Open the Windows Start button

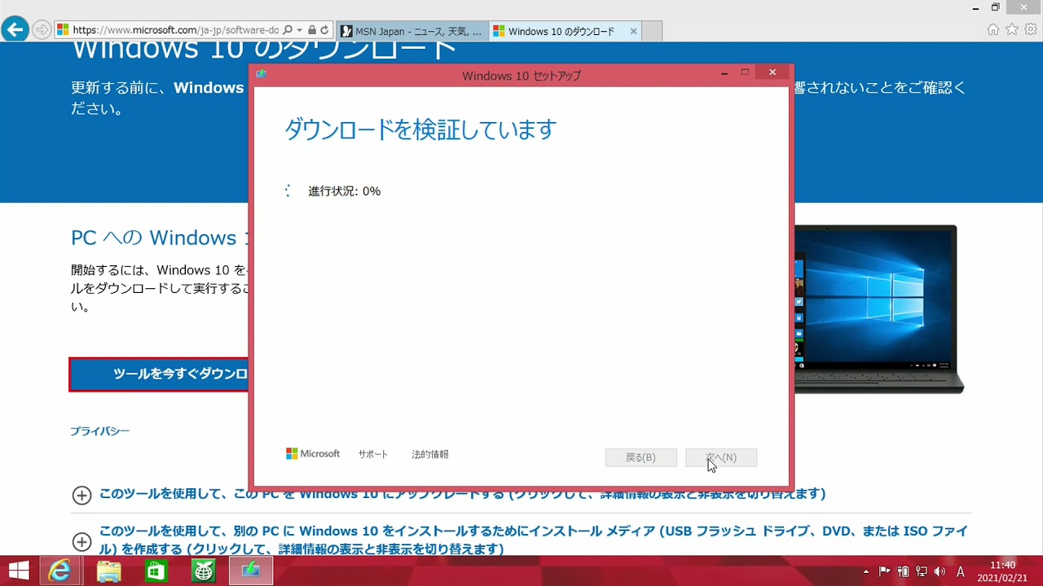(20, 571)
